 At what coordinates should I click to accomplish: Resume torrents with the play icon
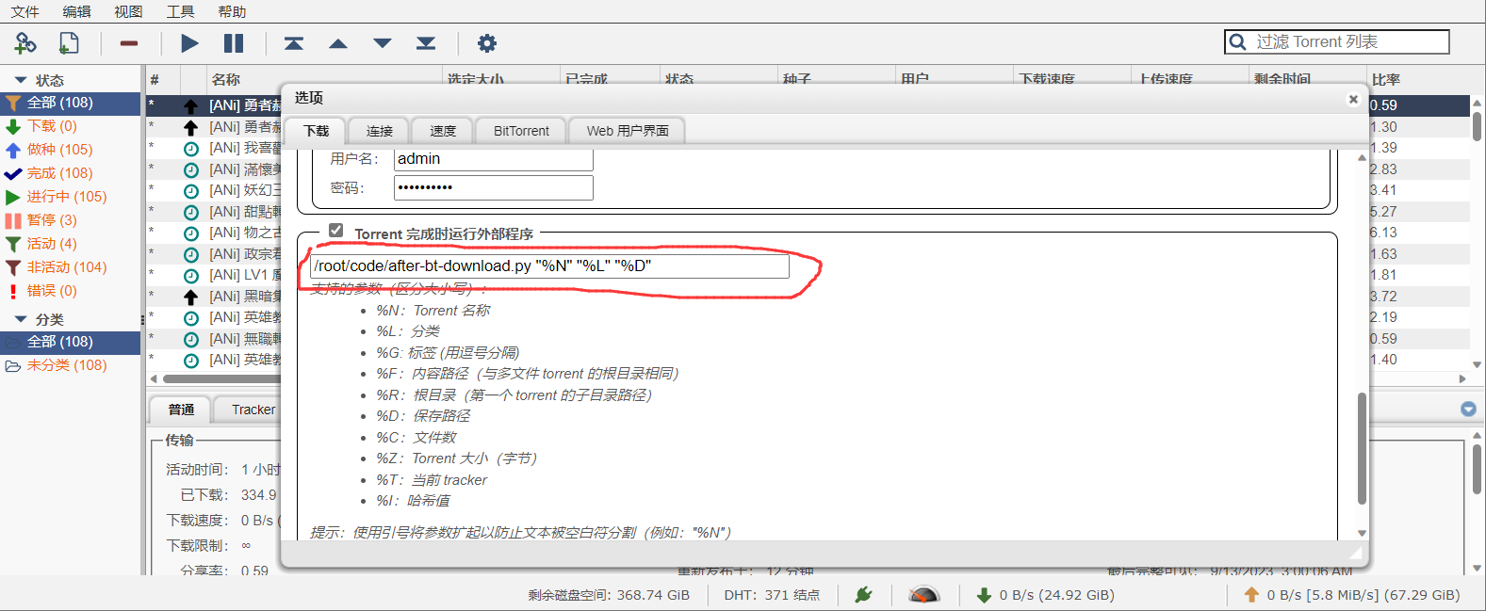pos(189,43)
